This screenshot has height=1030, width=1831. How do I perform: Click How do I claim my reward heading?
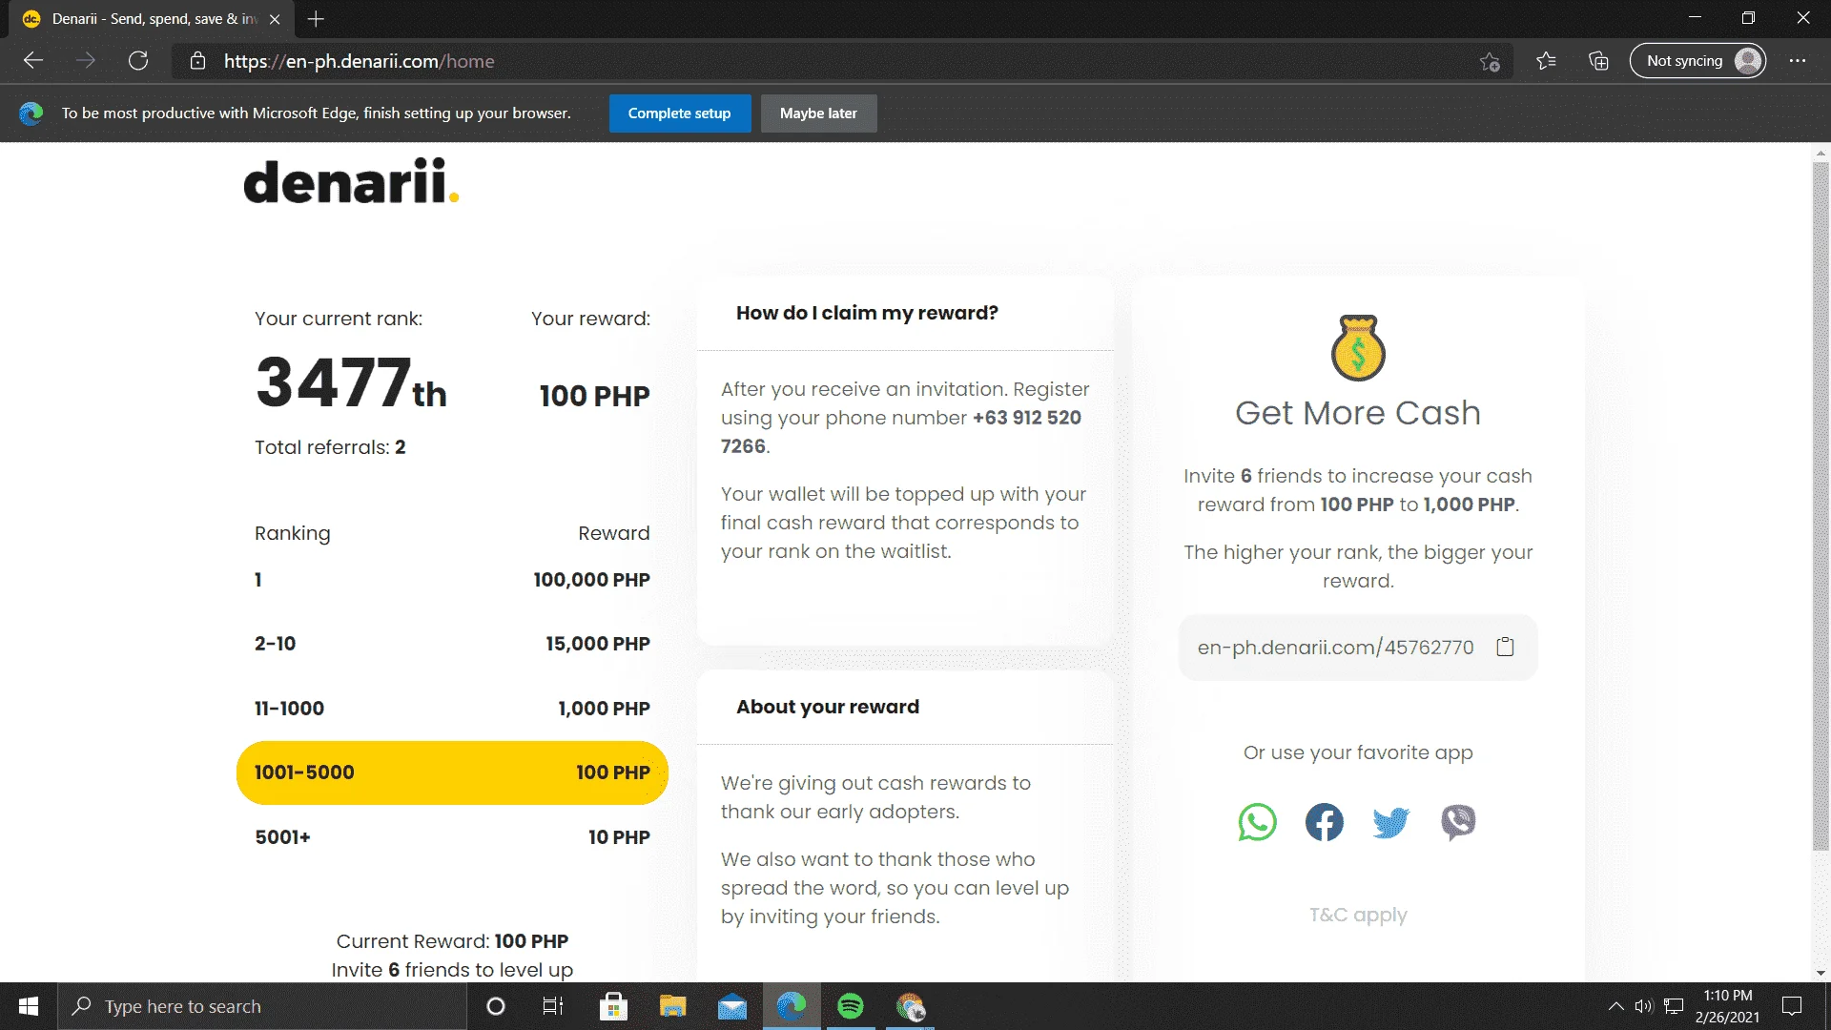point(867,313)
